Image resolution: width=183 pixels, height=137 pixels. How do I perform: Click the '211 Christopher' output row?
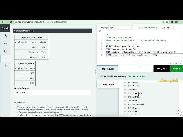point(136,104)
